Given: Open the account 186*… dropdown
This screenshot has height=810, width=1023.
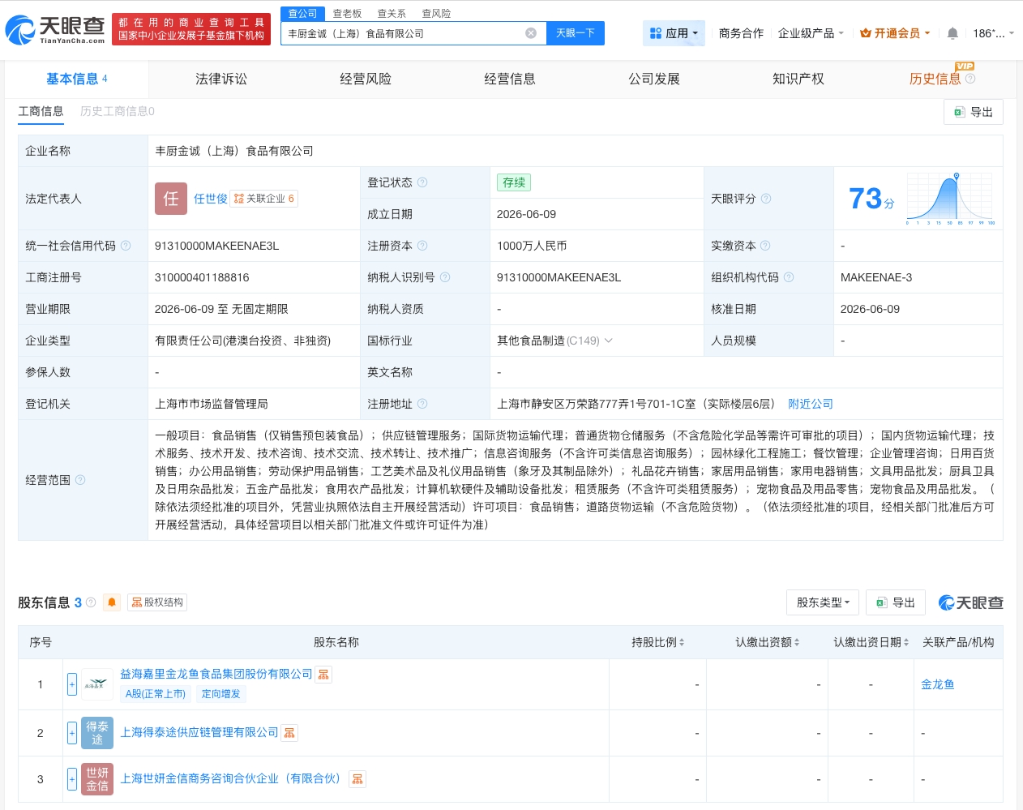Looking at the screenshot, I should [x=993, y=33].
